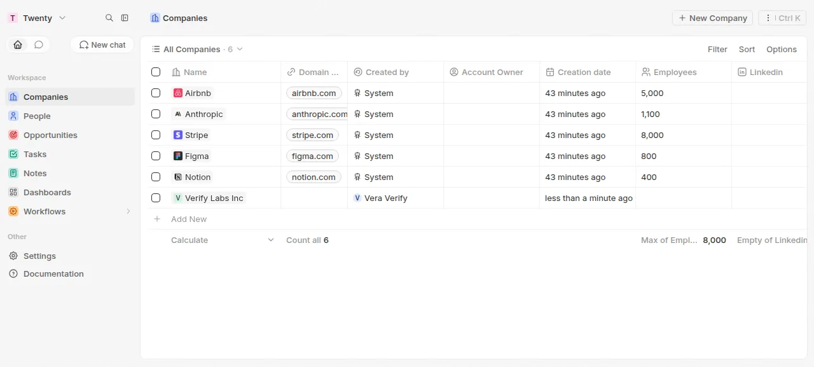Open Settings from the sidebar

(x=70, y=256)
